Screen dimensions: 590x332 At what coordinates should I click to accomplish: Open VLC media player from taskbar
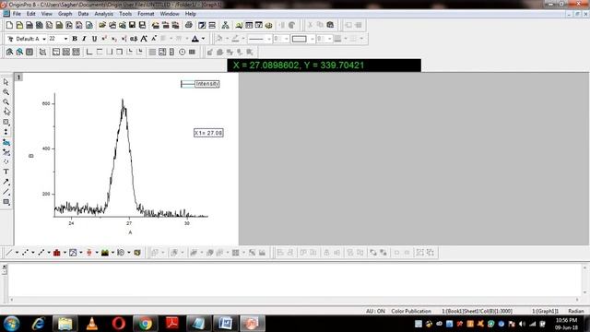point(91,324)
